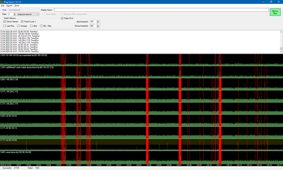283x170 pixels.
Task: Click the 5,71% 145.254.2.179 graph label
Action: pos(9,92)
